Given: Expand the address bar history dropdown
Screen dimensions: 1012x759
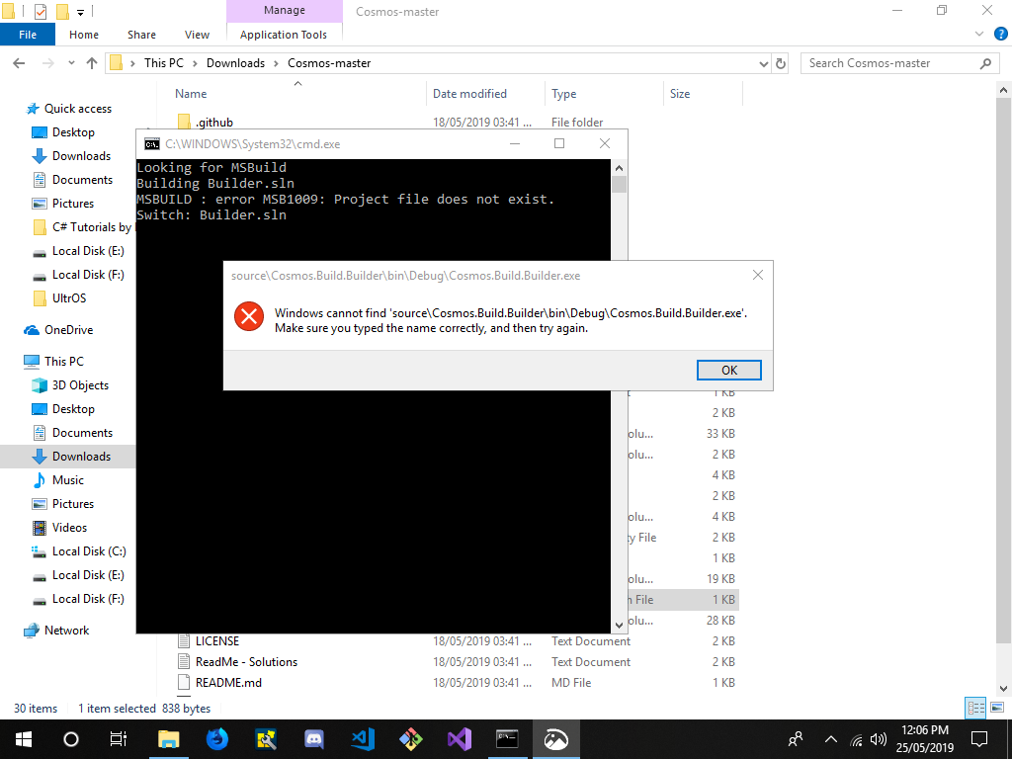Looking at the screenshot, I should (764, 62).
